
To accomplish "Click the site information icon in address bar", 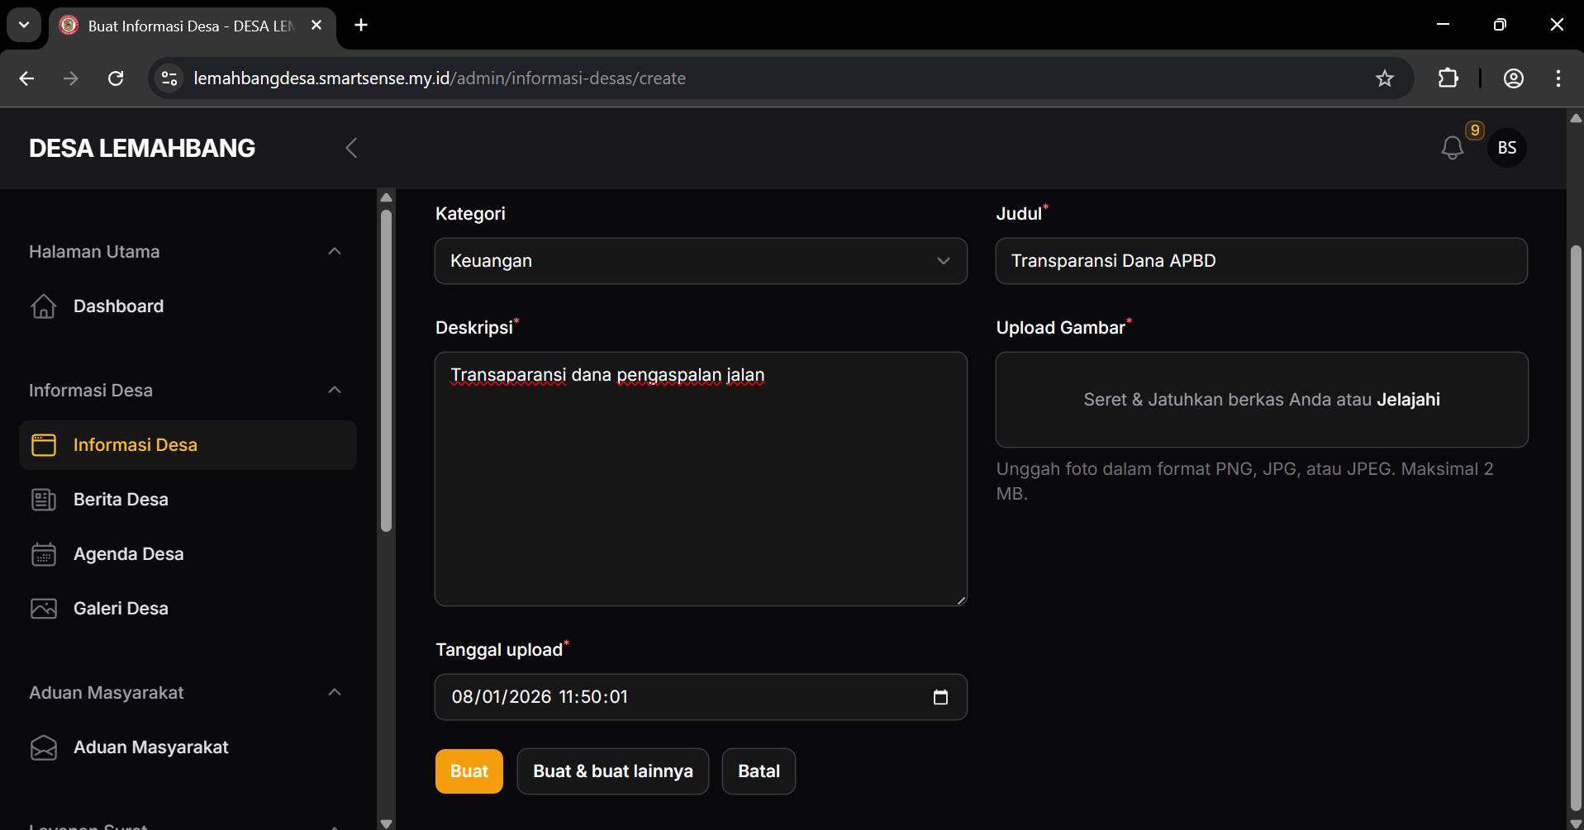I will point(169,78).
